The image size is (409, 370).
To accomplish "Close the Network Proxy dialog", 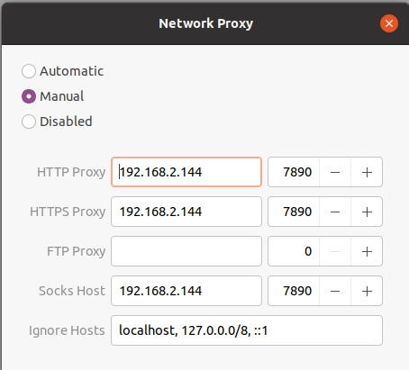I will coord(389,23).
